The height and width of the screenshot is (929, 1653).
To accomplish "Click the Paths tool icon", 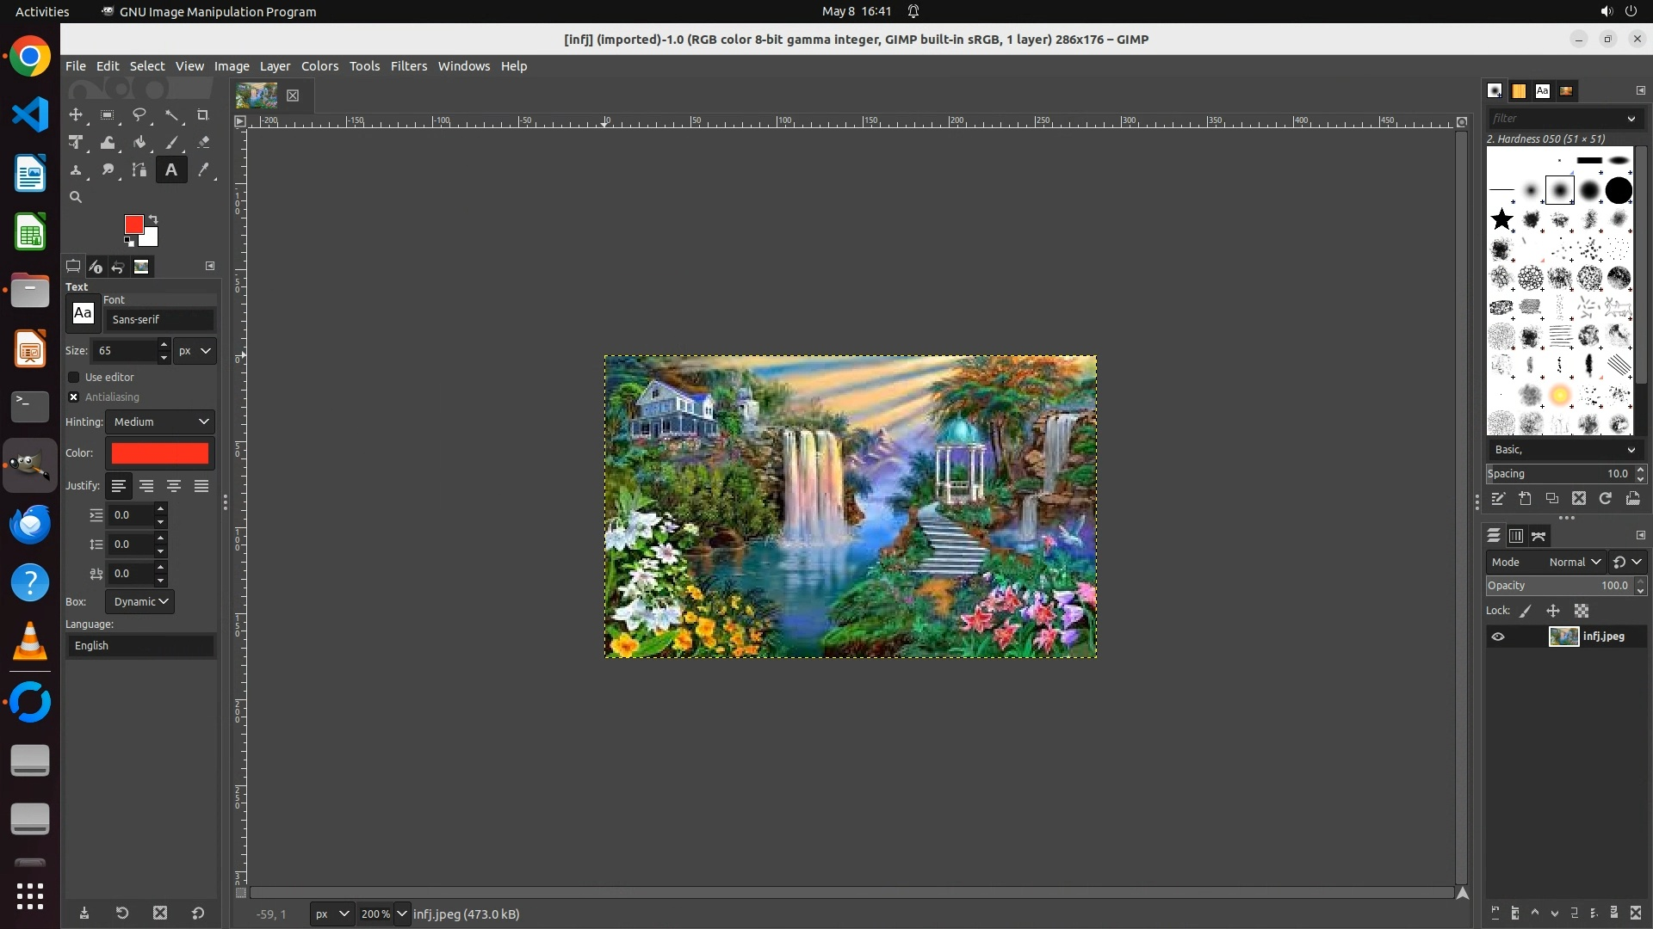I will tap(139, 170).
